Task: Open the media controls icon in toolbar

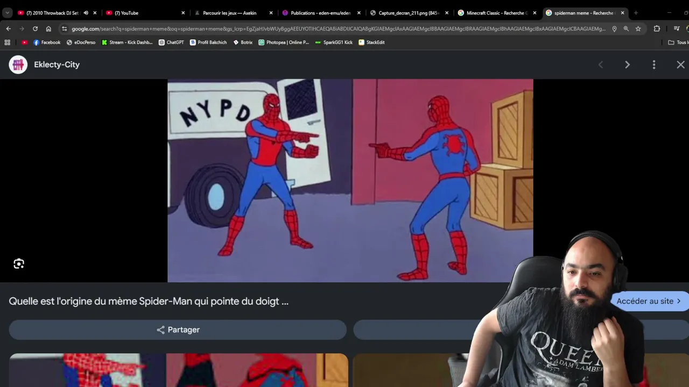Action: click(677, 28)
